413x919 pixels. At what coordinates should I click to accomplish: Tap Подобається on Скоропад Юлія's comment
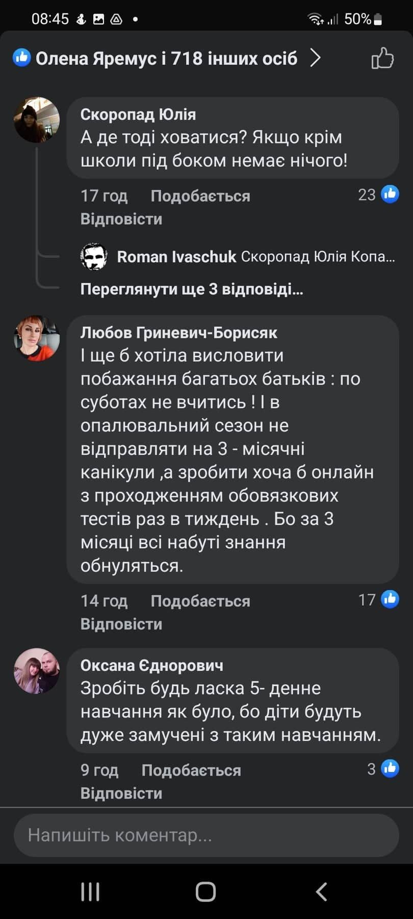(x=200, y=196)
